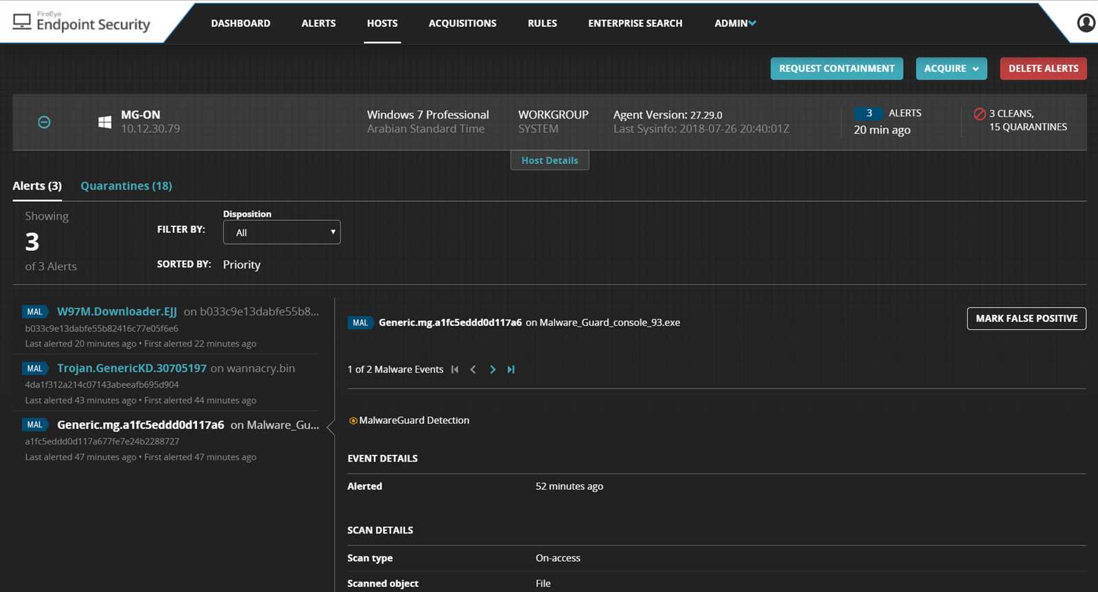Click '3 CLEANS, 15 QUARANTINES' summary text

tap(1028, 120)
